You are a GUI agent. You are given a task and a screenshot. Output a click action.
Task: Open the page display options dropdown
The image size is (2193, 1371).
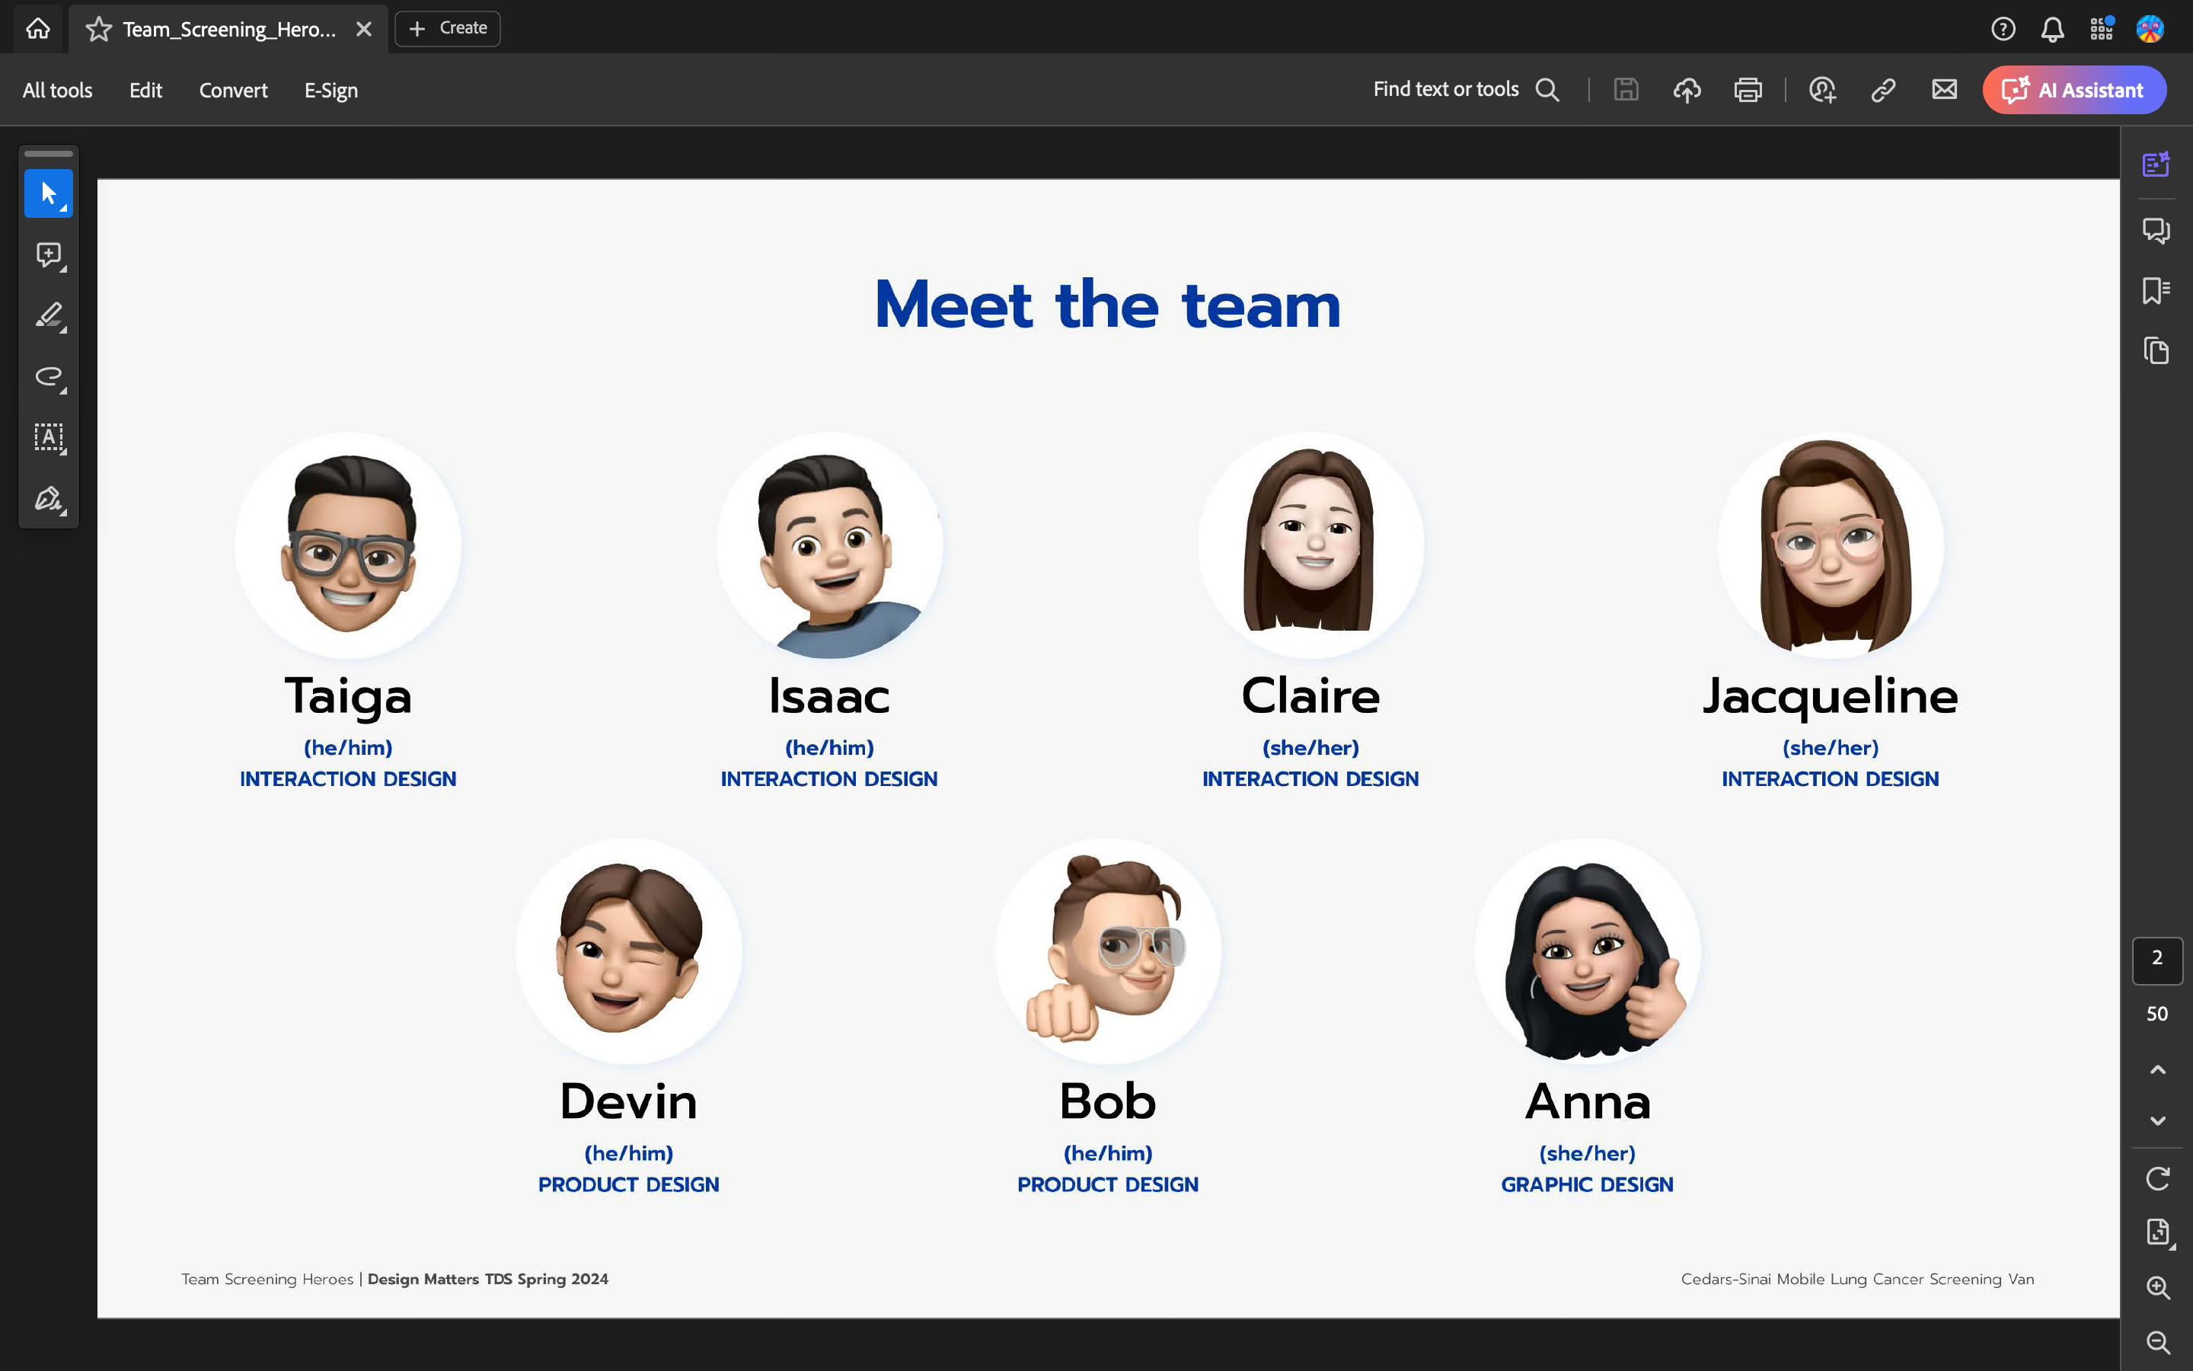point(2158,1232)
